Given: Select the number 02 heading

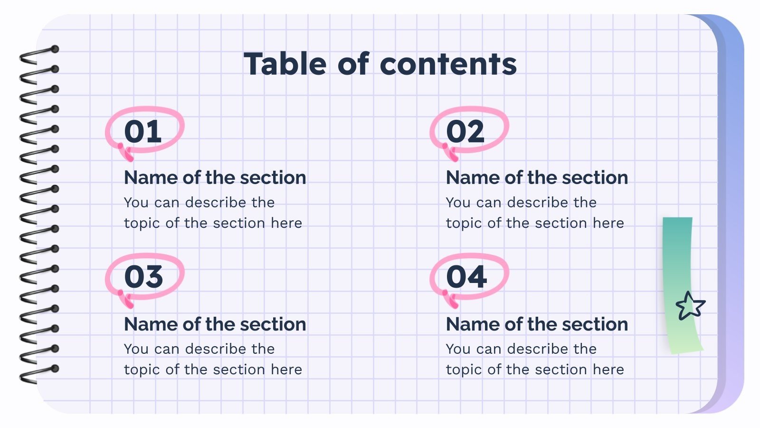Looking at the screenshot, I should click(465, 131).
